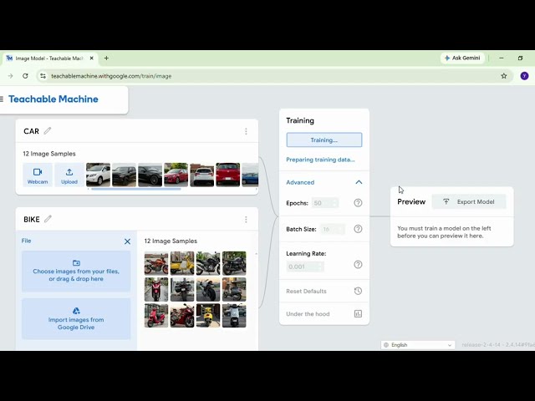
Task: Open the English language dropdown
Action: (x=418, y=345)
